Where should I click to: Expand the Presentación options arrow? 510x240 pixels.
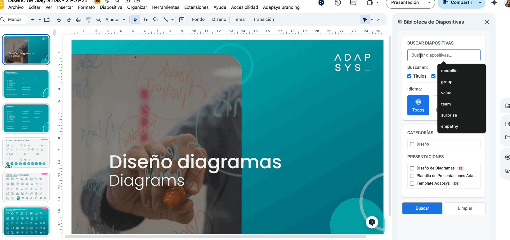429,3
